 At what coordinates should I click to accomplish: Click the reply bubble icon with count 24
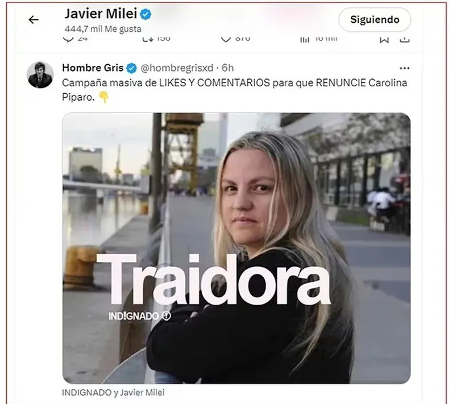click(x=68, y=39)
